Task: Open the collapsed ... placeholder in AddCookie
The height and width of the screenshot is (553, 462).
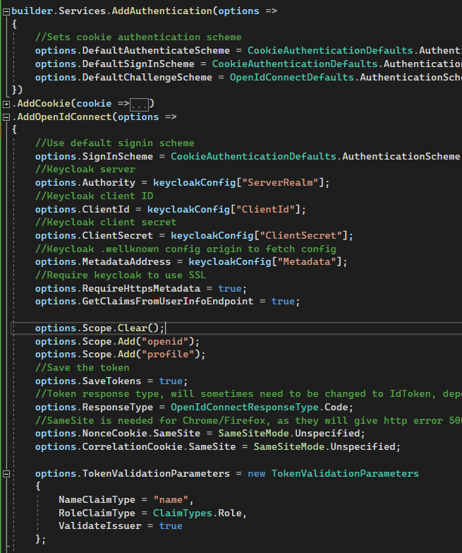Action: 139,105
